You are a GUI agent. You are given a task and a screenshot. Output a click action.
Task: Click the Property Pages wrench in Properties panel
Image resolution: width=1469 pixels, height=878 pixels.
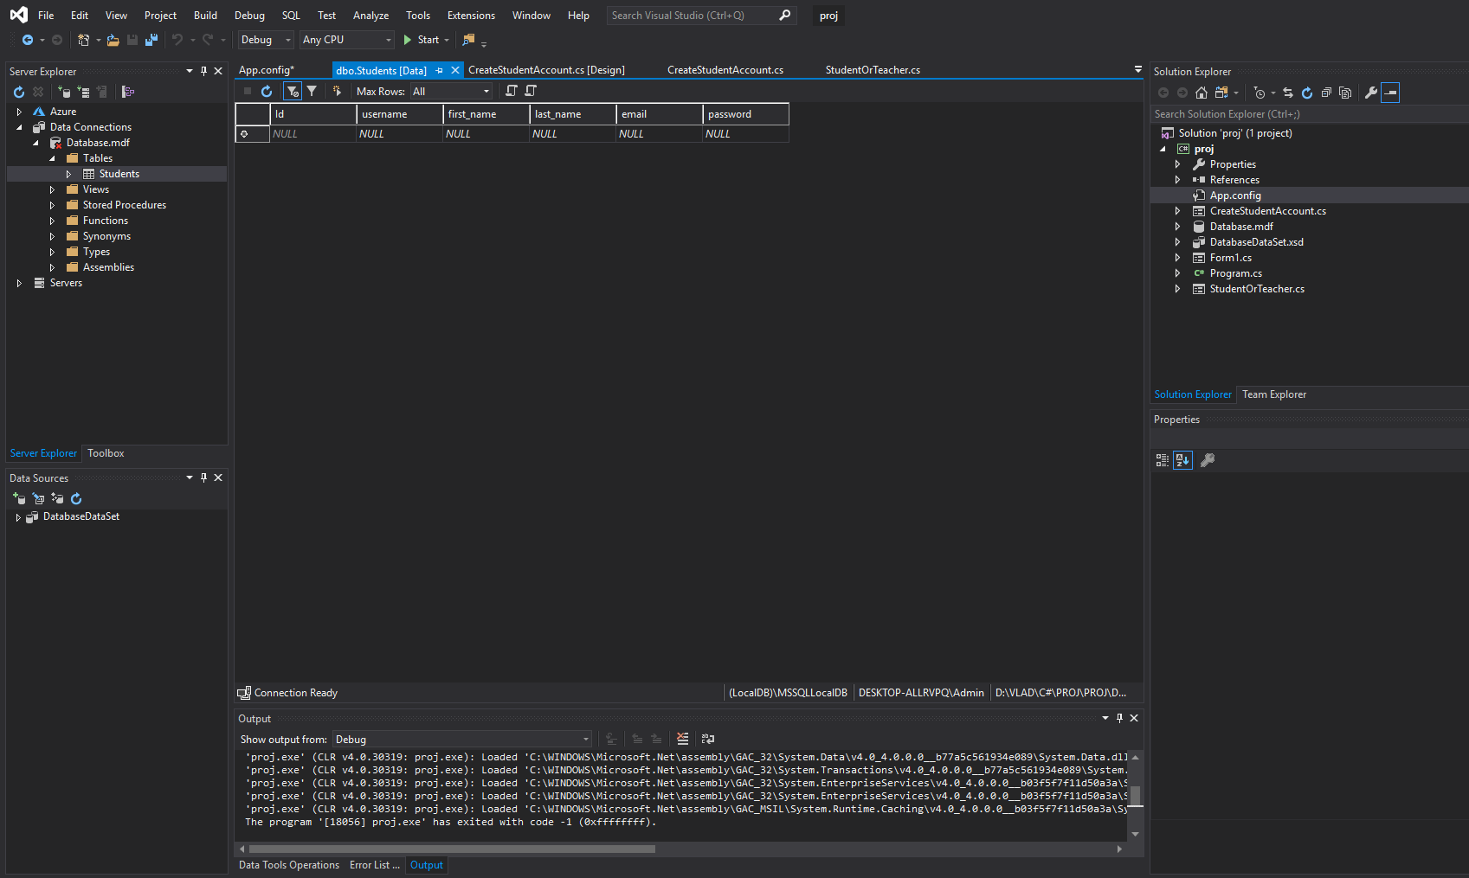point(1208,460)
